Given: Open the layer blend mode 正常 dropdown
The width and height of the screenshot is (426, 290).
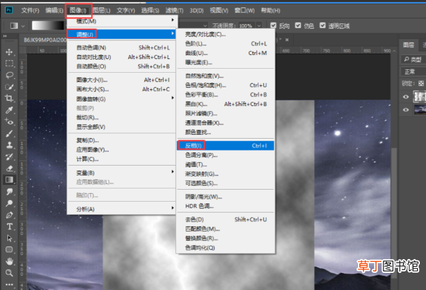Looking at the screenshot, I should point(413,71).
